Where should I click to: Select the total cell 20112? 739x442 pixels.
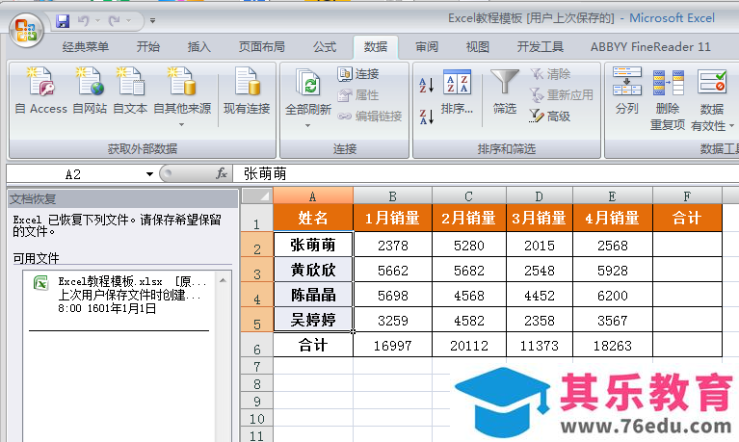point(469,345)
